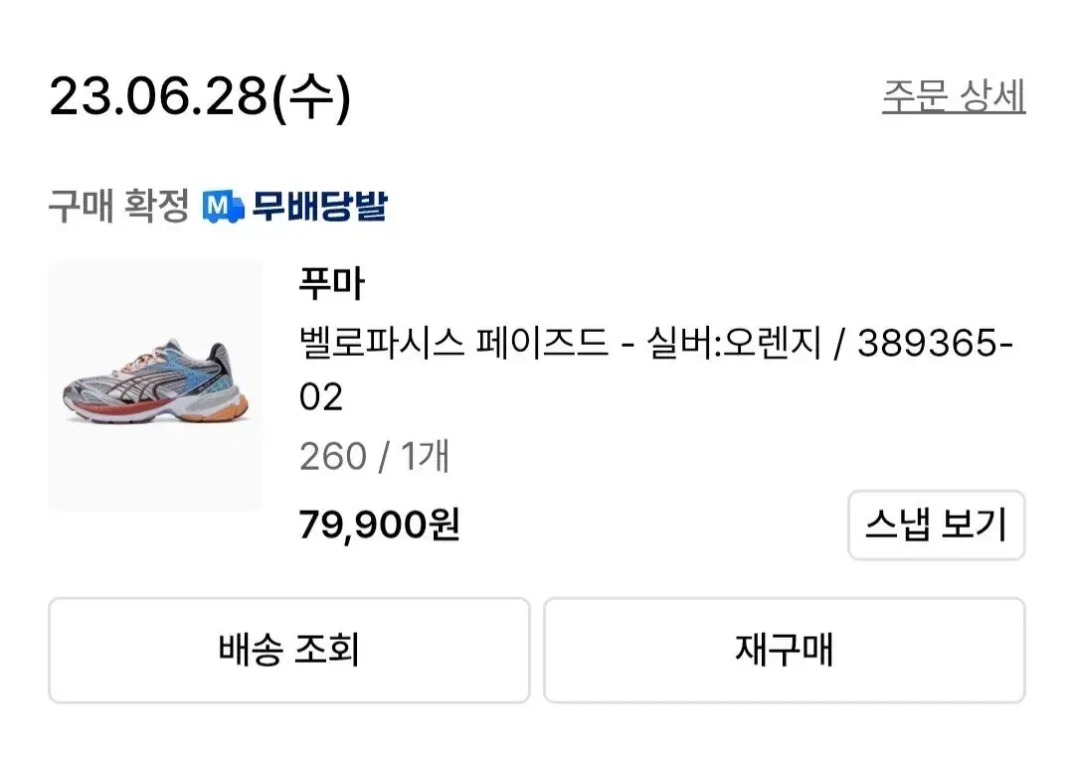Click the 79,900원 price text
The width and height of the screenshot is (1074, 758).
[x=379, y=525]
